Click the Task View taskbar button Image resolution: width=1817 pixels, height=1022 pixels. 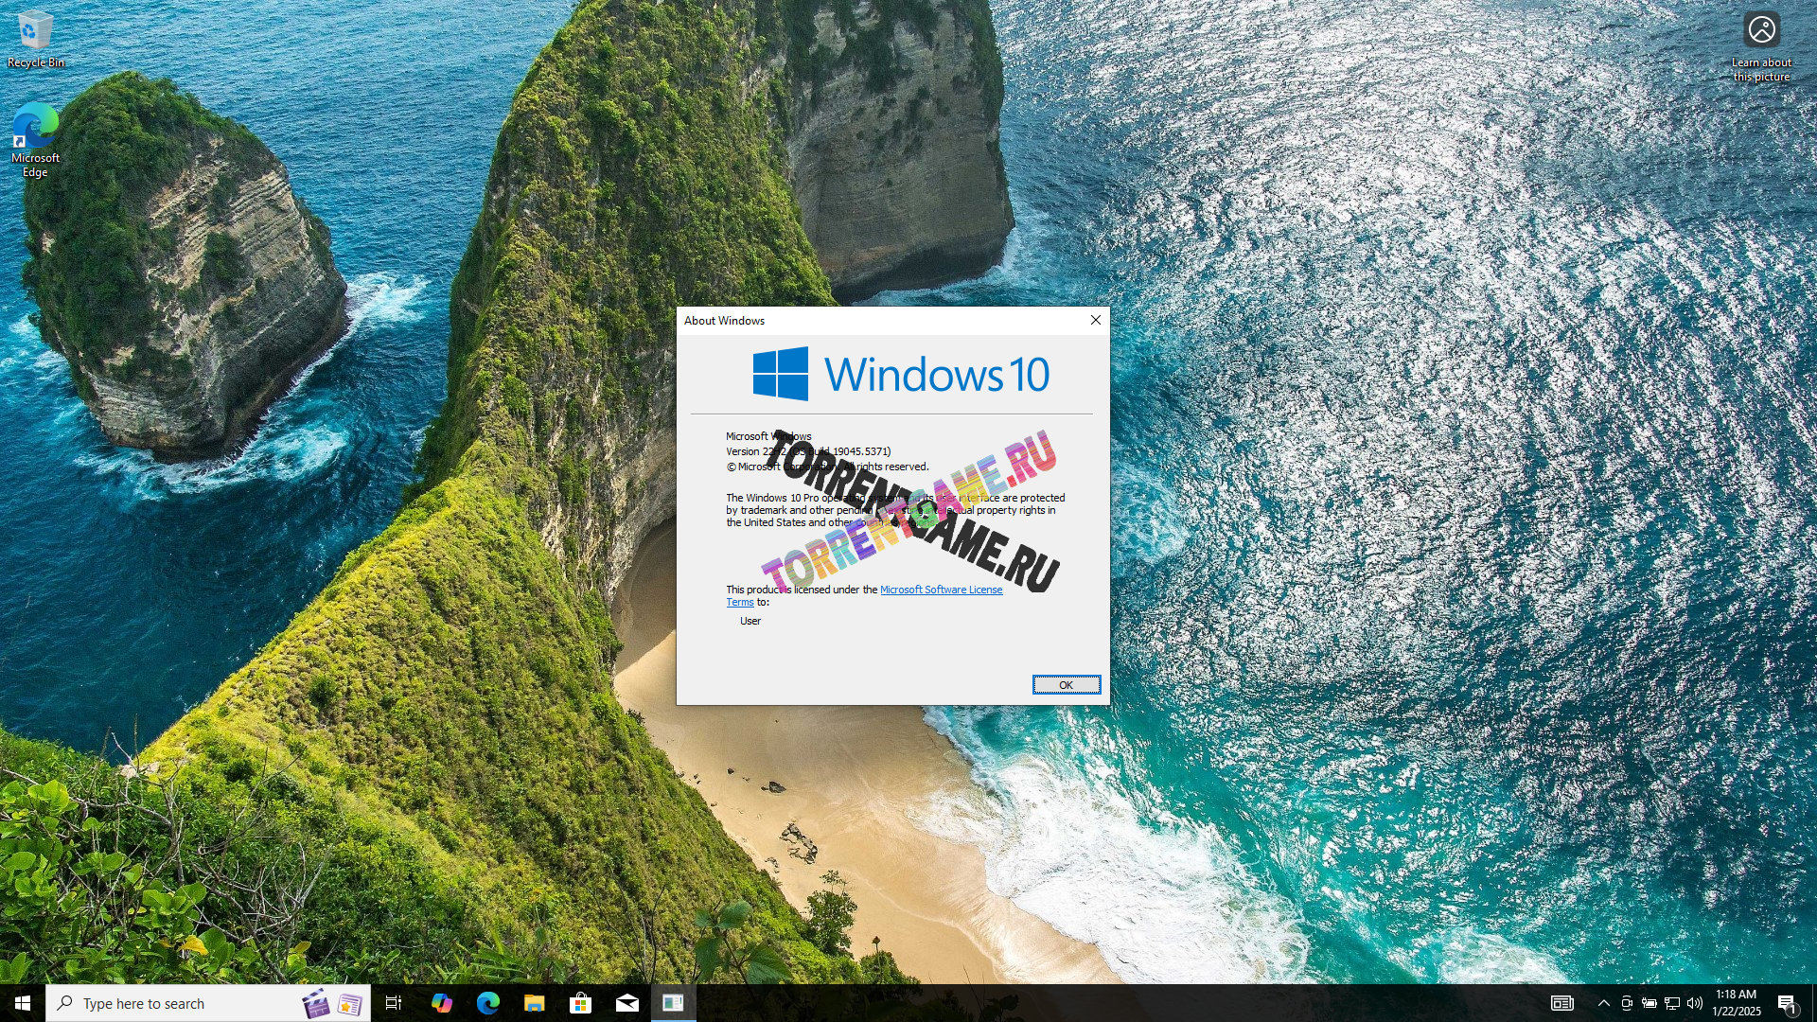pos(394,1003)
